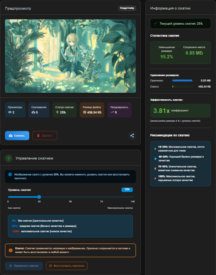
Task: Click the trend icon in Популярность card
Action: [112, 112]
